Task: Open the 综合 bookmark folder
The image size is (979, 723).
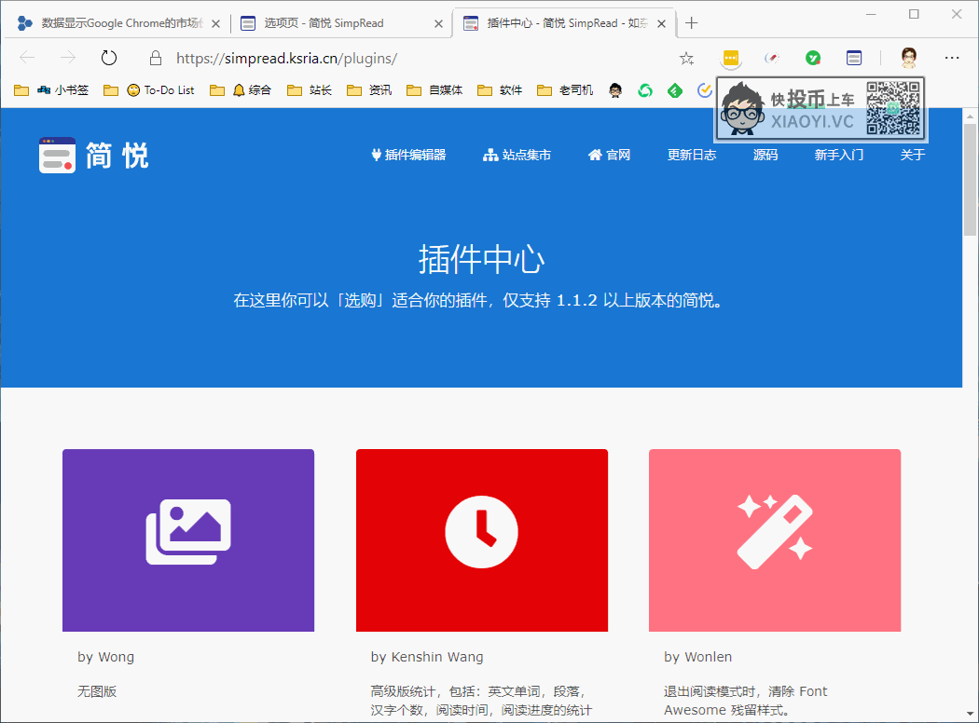Action: pos(241,90)
